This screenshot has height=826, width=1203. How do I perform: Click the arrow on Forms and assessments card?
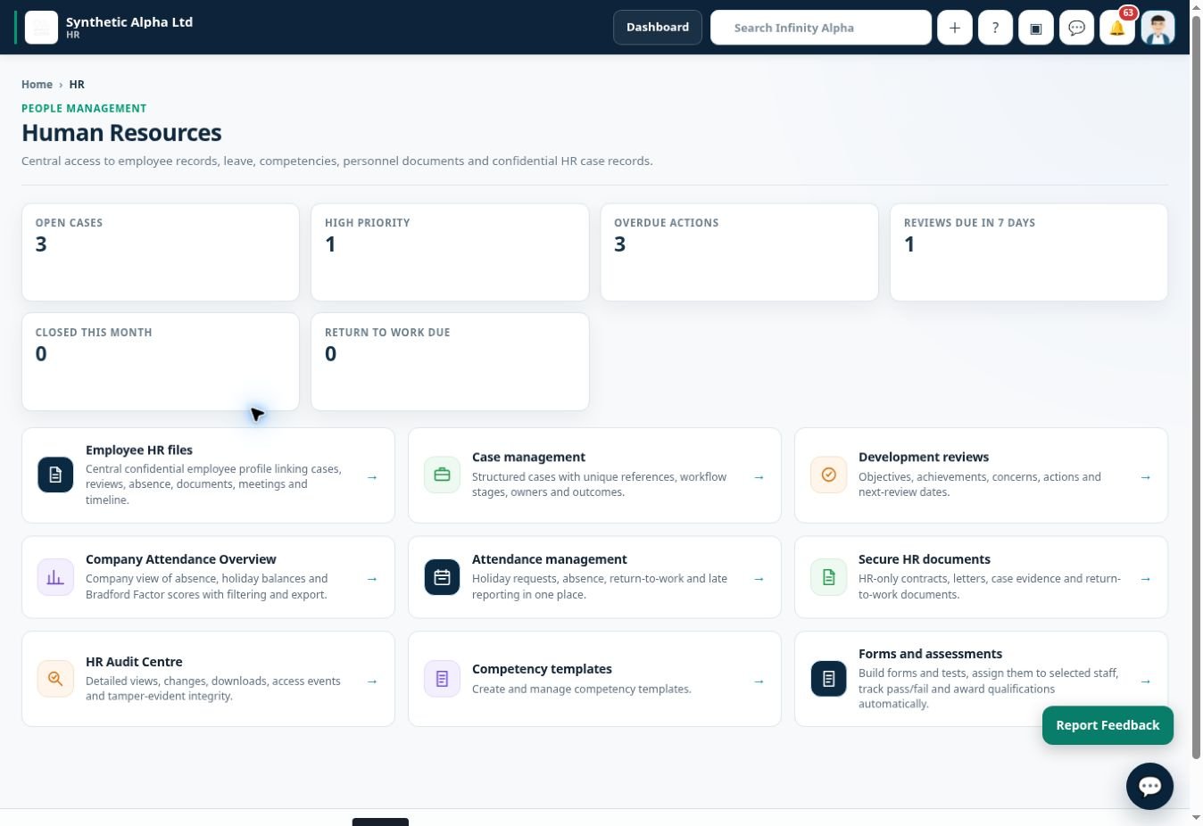click(1145, 681)
